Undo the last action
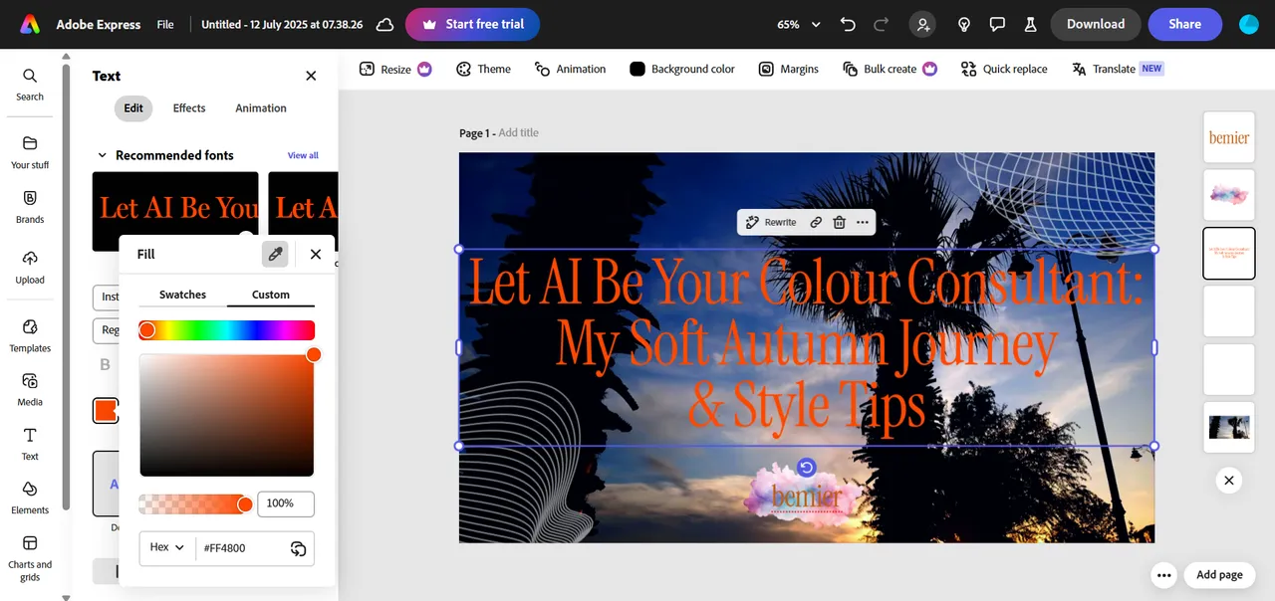 pos(848,24)
